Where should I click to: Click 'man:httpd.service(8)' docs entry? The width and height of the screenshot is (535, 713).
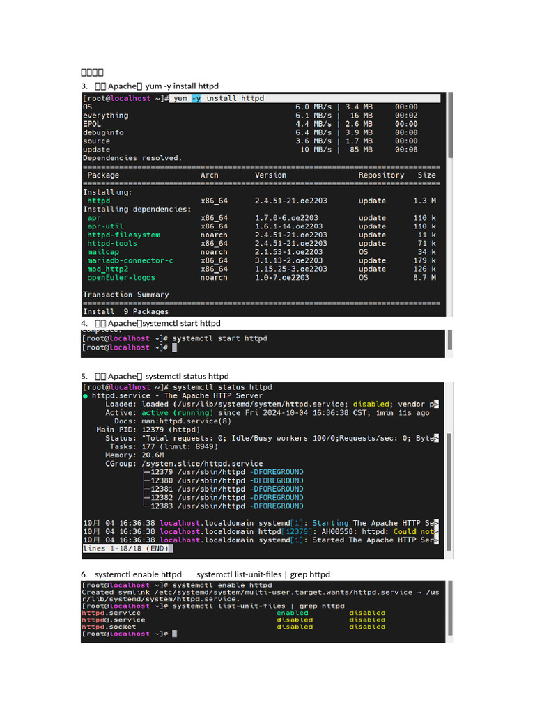tap(187, 421)
